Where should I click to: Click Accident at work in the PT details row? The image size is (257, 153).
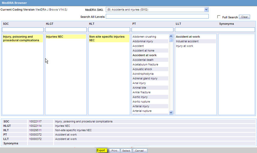[x=66, y=135]
